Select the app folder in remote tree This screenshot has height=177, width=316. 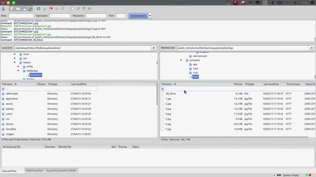tap(195, 64)
